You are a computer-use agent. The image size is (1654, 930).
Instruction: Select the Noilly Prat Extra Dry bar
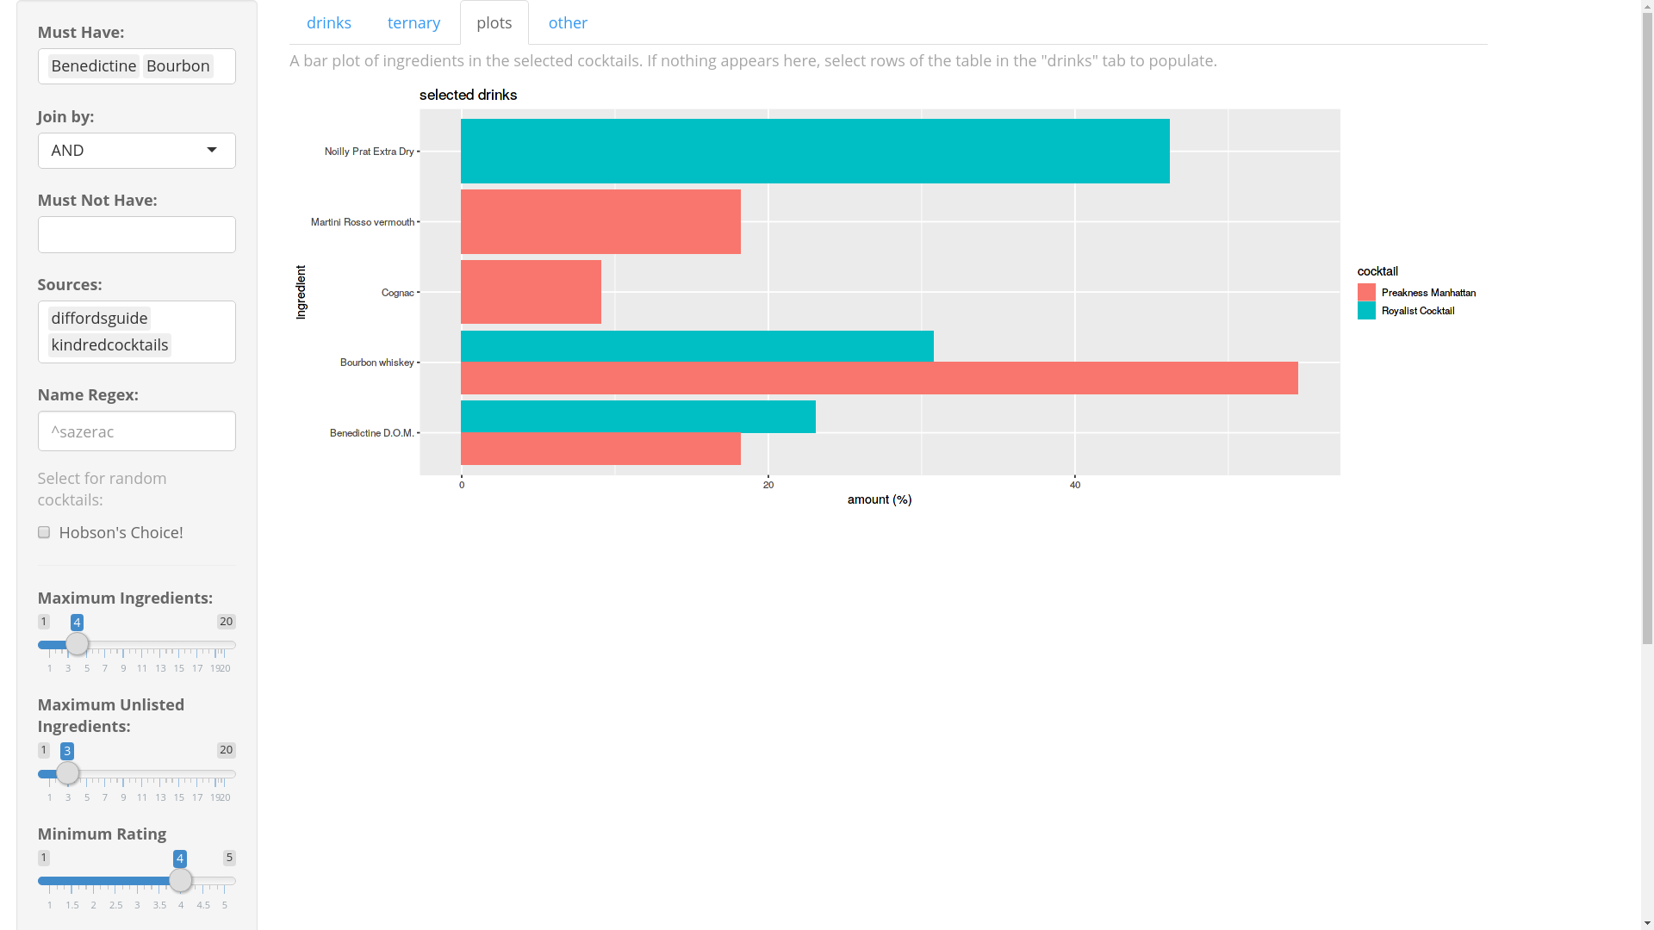point(815,151)
